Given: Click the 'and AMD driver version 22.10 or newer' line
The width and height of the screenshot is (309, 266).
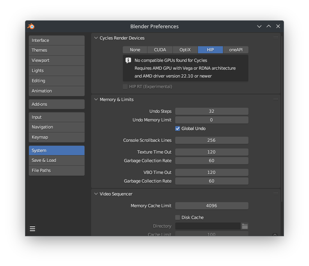Looking at the screenshot, I should pos(173,76).
